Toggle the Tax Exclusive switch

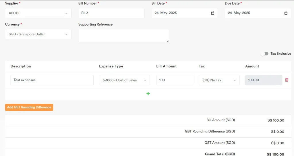[264, 54]
